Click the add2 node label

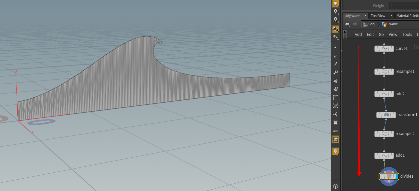400,94
